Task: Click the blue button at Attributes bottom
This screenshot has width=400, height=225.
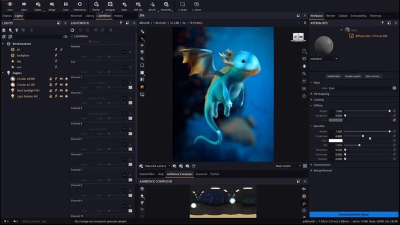Action: click(x=354, y=214)
